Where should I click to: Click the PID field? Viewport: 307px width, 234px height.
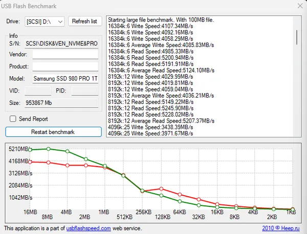[x=85, y=91]
